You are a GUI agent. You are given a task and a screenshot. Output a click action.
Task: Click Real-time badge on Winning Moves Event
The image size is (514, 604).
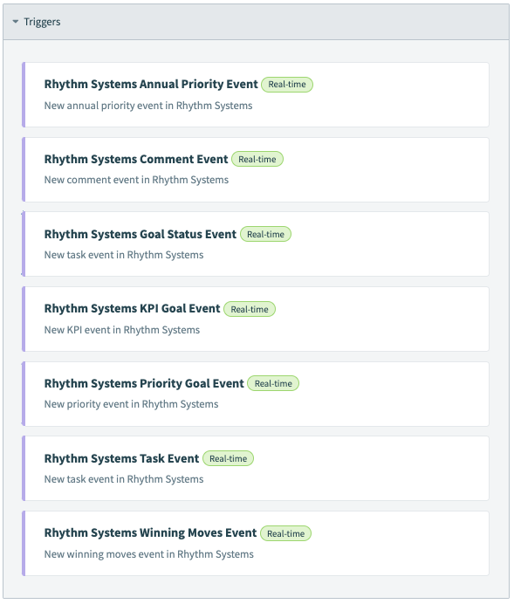tap(285, 533)
